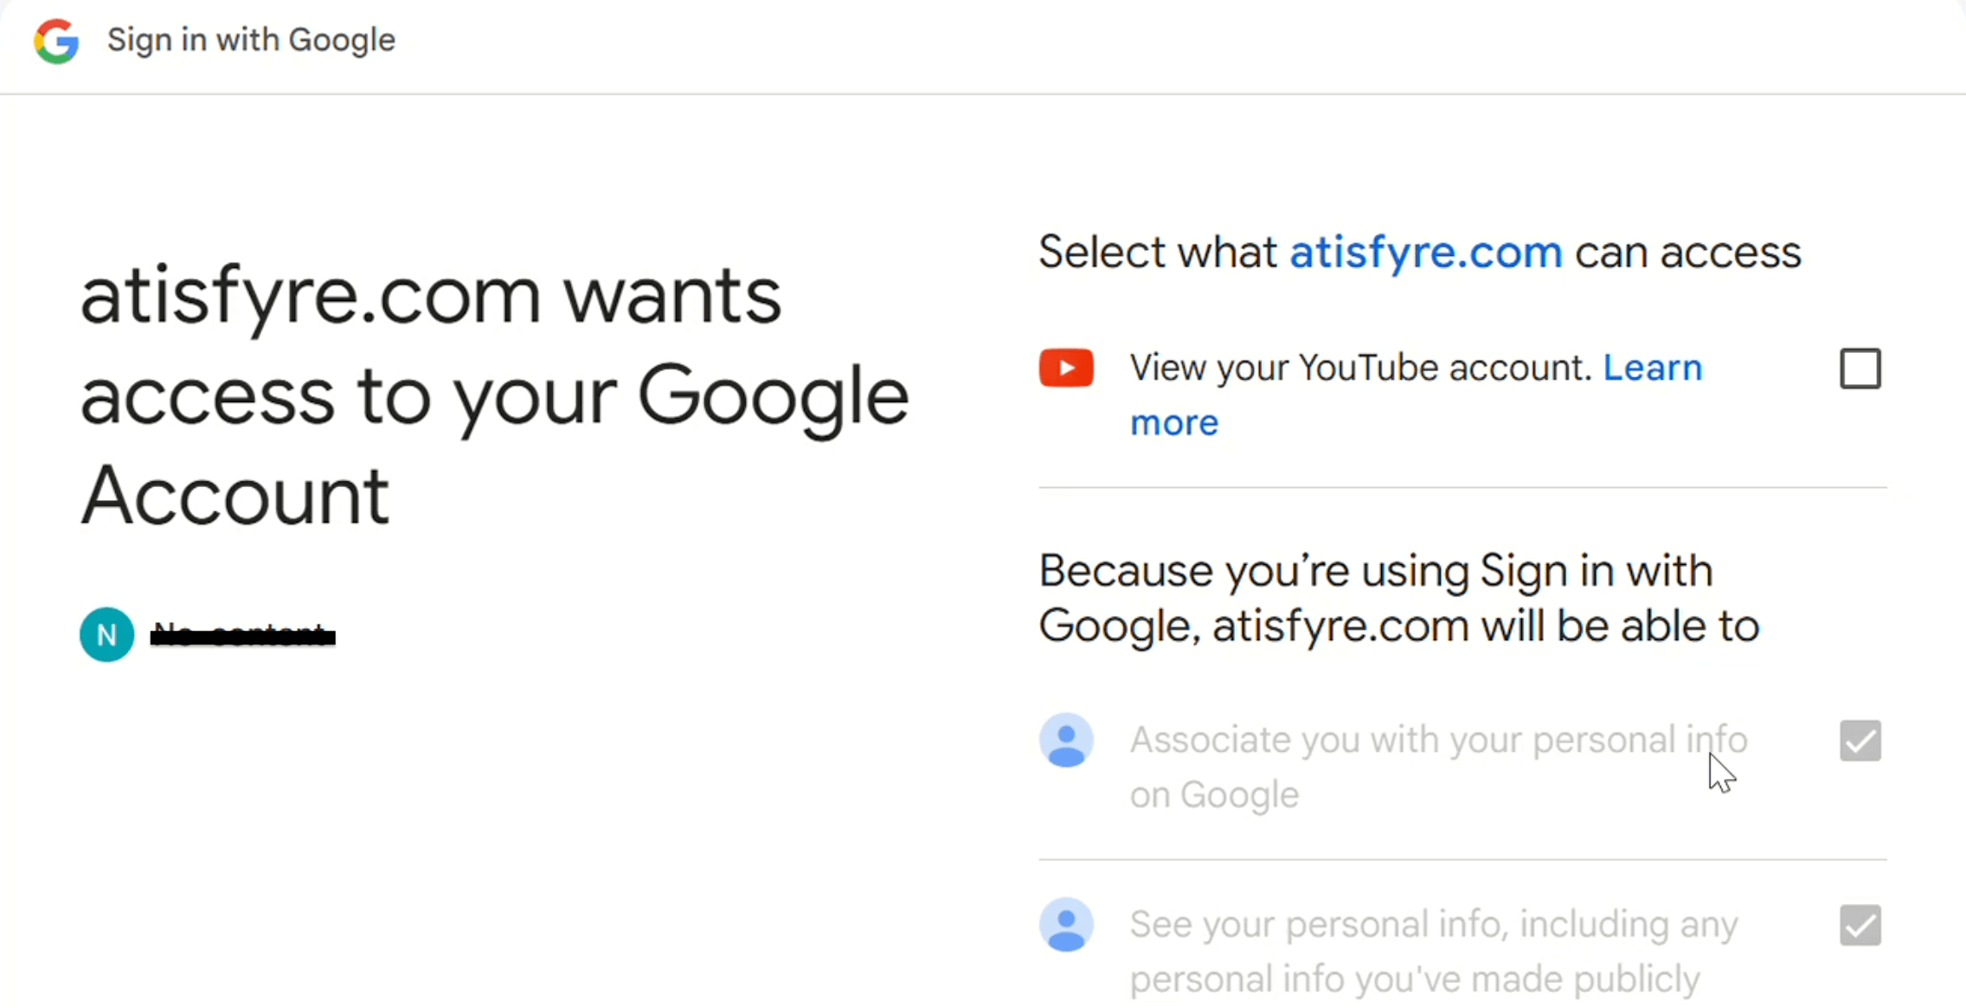Click the See your personal info description text
The width and height of the screenshot is (1966, 1007).
click(x=1434, y=952)
